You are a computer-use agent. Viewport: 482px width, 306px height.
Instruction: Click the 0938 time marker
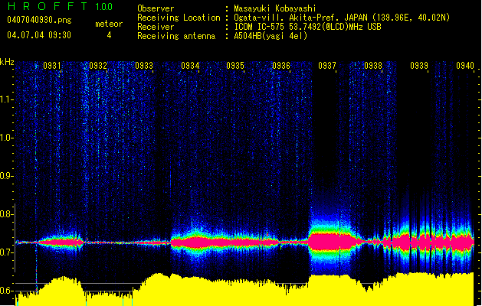[x=373, y=66]
